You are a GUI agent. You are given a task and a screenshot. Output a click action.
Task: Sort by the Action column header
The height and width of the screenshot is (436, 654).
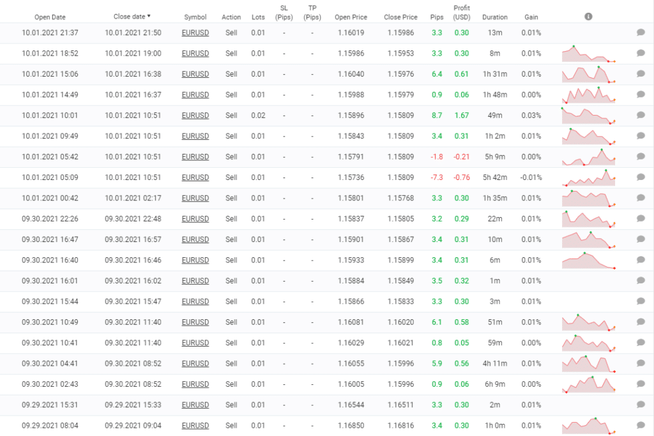click(231, 17)
